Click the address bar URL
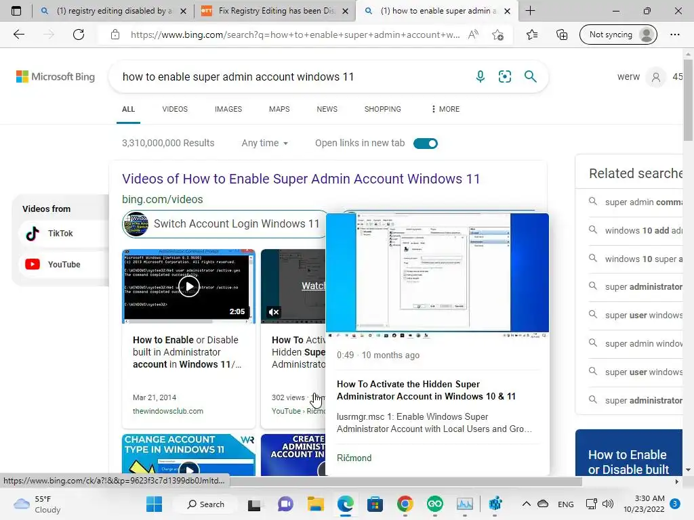 (x=295, y=35)
